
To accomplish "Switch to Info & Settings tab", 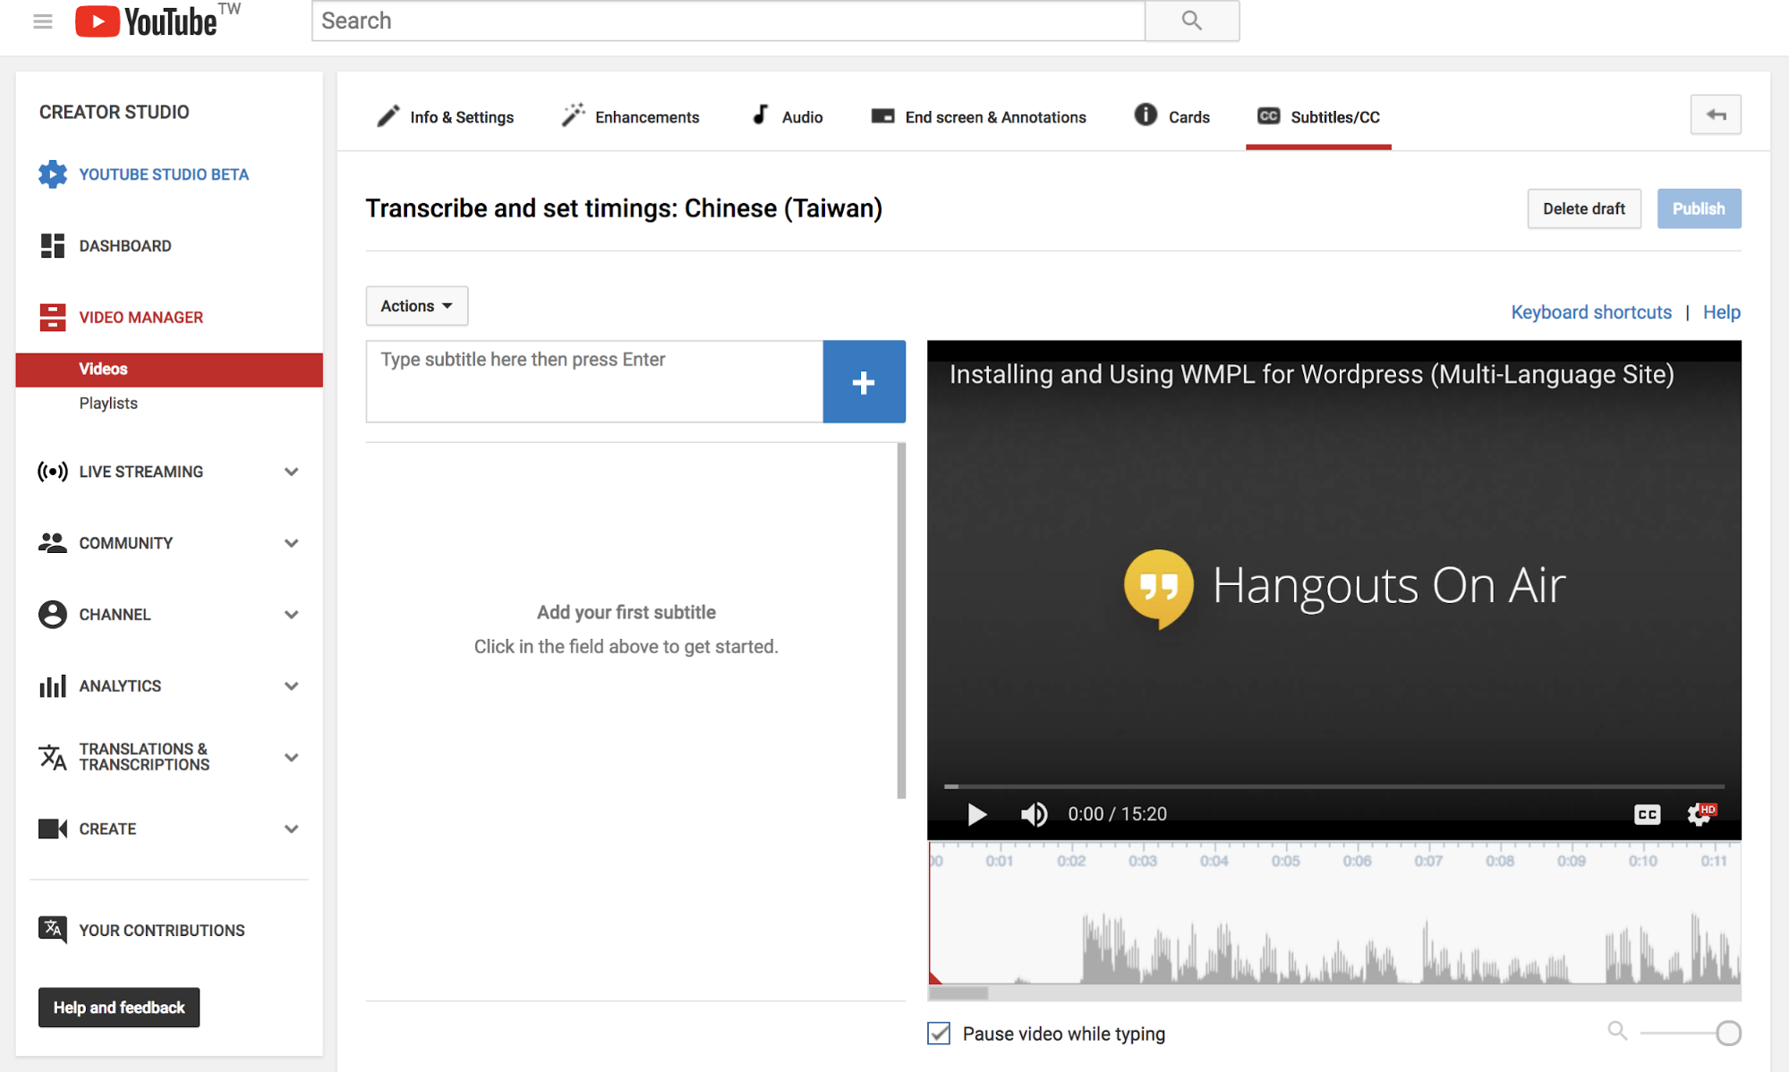I will coord(445,116).
